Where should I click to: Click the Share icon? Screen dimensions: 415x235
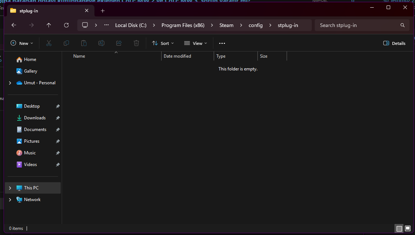pyautogui.click(x=119, y=43)
